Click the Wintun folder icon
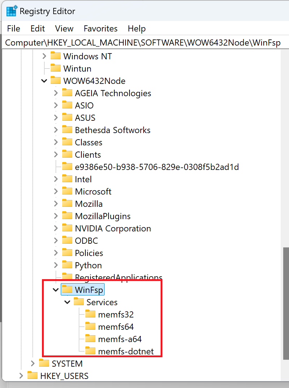289x388 pixels. pos(56,68)
